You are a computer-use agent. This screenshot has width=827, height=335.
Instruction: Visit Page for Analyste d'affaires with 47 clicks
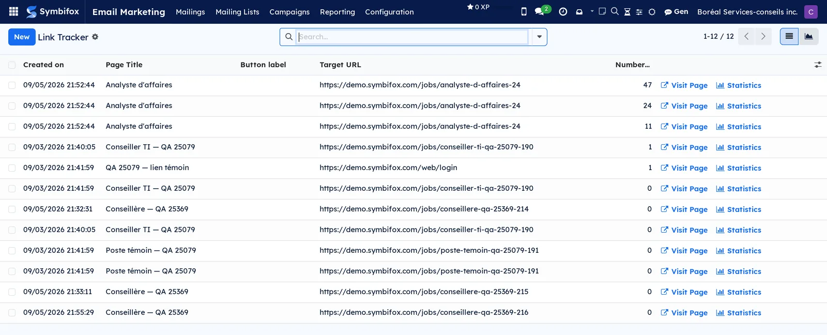684,85
